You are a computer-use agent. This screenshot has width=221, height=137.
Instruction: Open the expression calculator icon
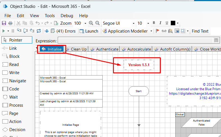click(x=216, y=40)
